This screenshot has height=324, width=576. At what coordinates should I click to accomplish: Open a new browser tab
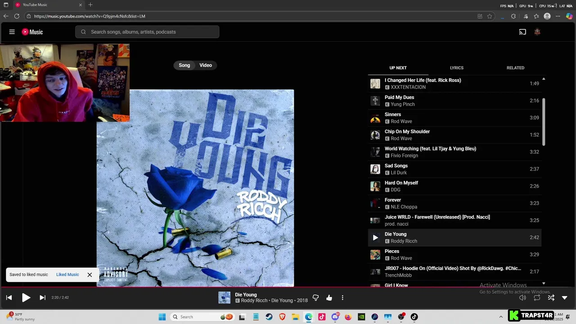[90, 4]
